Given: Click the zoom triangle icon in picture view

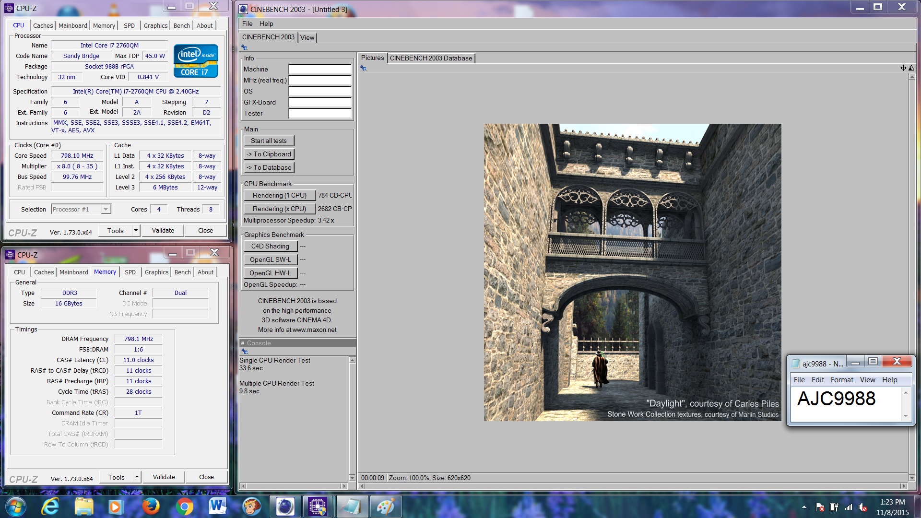Looking at the screenshot, I should 911,68.
